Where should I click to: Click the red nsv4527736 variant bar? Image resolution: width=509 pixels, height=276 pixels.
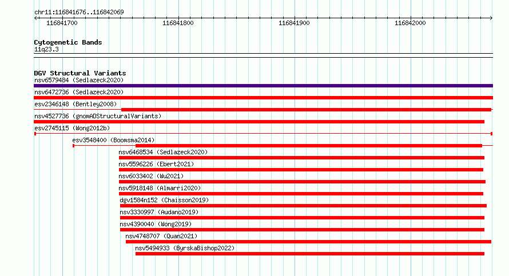259,122
